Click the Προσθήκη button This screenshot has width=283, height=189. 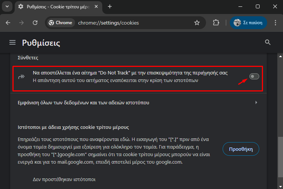click(x=241, y=149)
